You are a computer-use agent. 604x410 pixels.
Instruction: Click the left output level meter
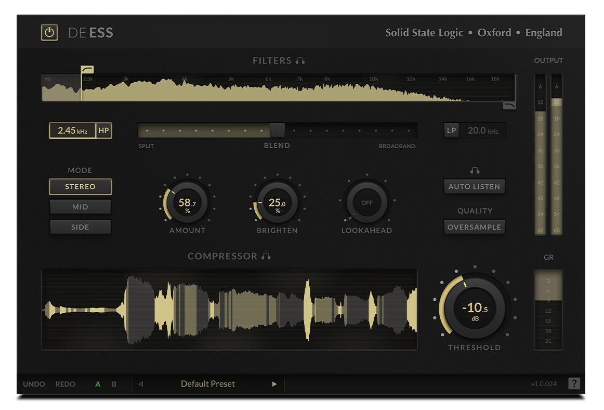point(540,155)
